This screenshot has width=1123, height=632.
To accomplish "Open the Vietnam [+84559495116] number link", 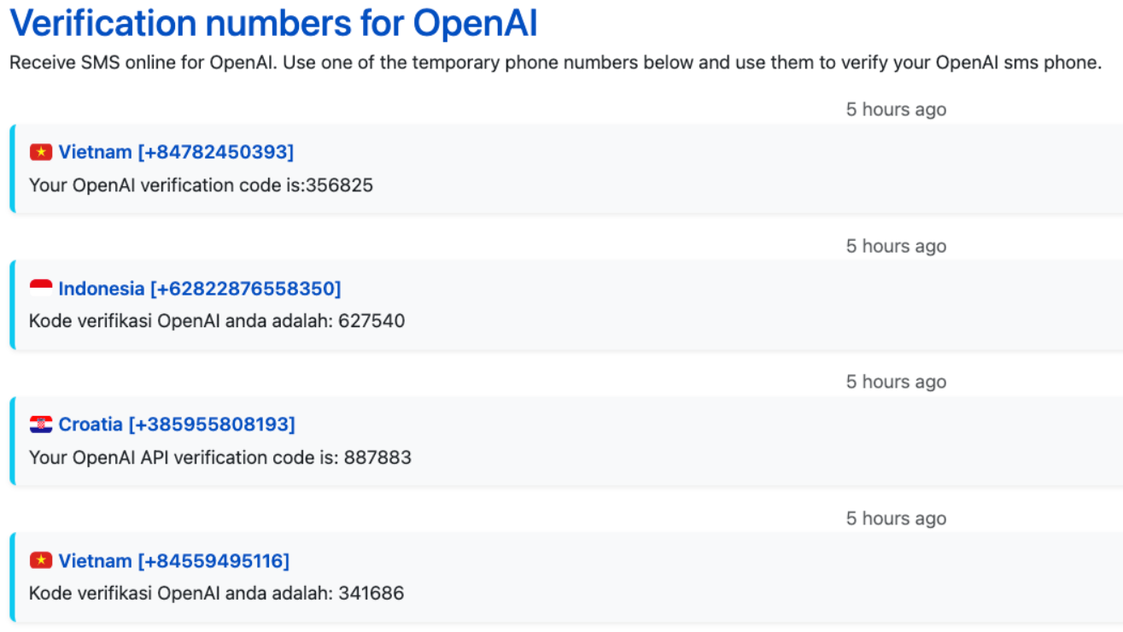I will (x=174, y=561).
